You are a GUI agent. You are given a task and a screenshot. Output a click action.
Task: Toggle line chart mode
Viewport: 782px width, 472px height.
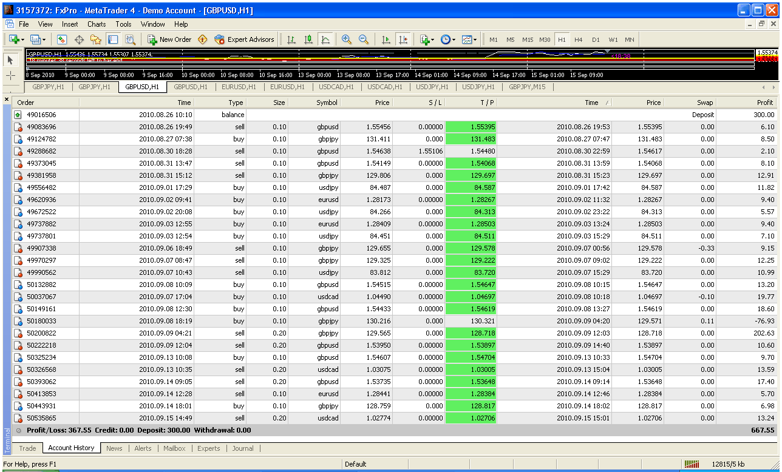[x=325, y=39]
